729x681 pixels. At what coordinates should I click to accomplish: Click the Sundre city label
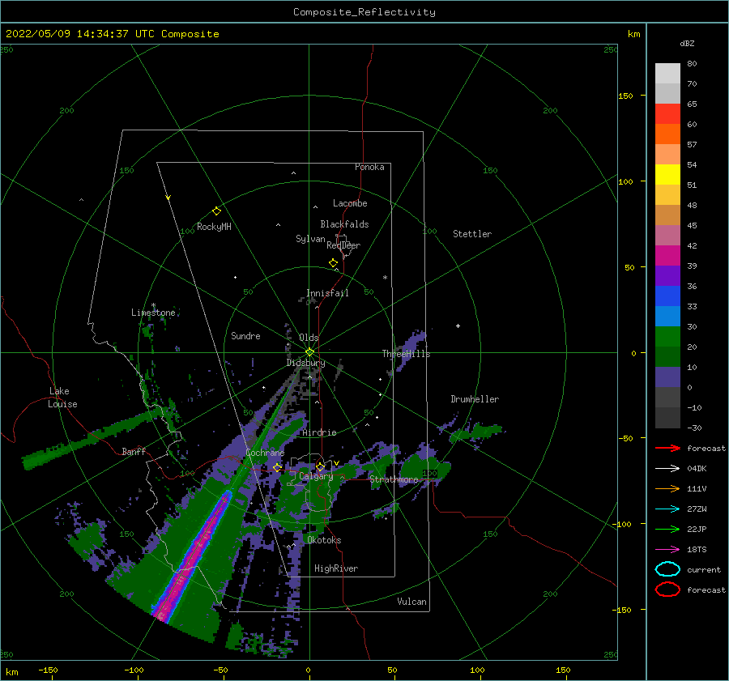[246, 335]
